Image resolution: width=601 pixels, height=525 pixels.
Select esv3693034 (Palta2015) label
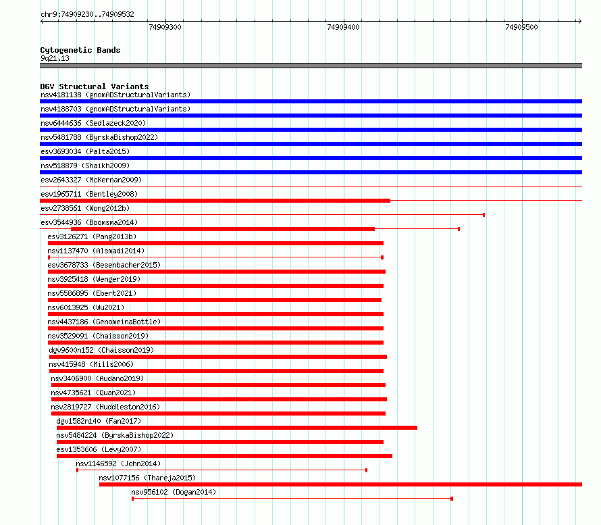pos(85,151)
